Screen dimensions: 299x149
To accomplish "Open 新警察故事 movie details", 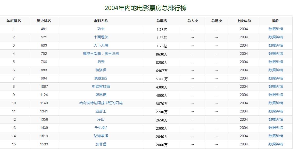I will click(101, 86).
